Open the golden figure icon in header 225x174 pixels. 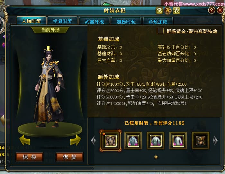pyautogui.click(x=168, y=11)
